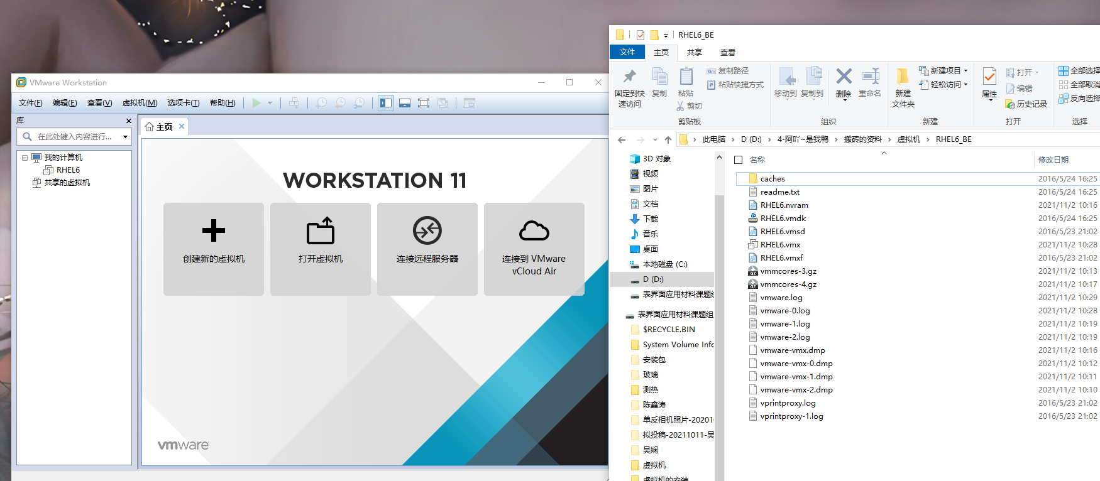Open the 轻松访问 dropdown in ribbon
Screen dimensions: 1100x481
point(943,85)
